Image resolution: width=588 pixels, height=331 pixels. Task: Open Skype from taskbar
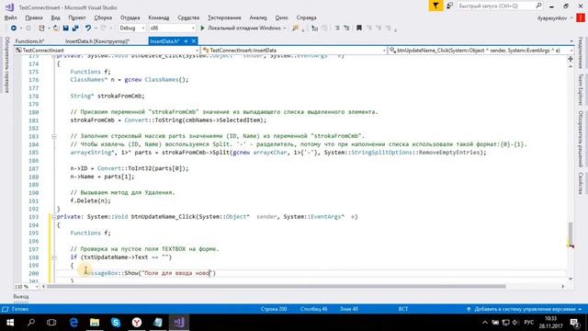[x=116, y=323]
